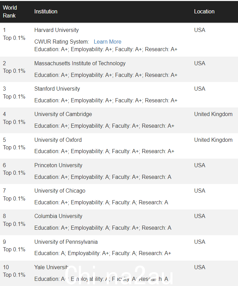Click Harvard's ratings line Education A+
This screenshot has height=286, width=238.
(106, 49)
